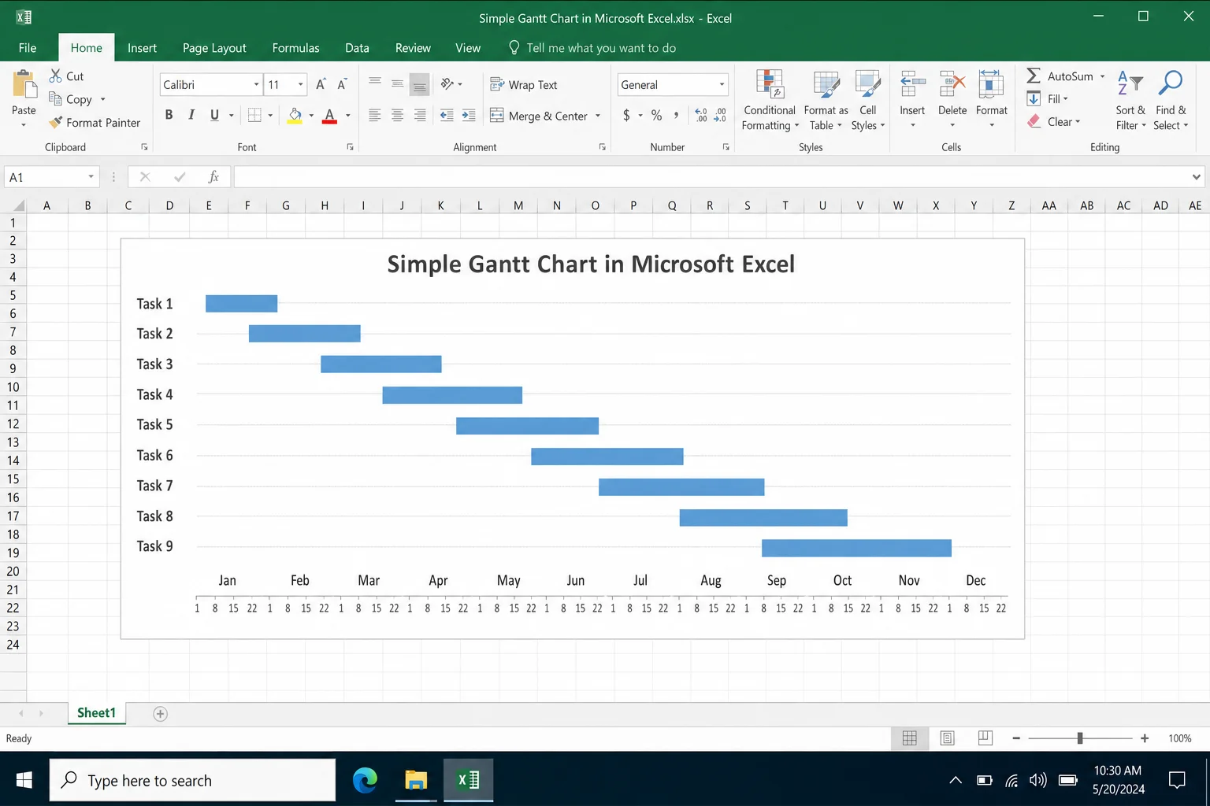1210x806 pixels.
Task: Open Find & Select menu
Action: point(1171,101)
